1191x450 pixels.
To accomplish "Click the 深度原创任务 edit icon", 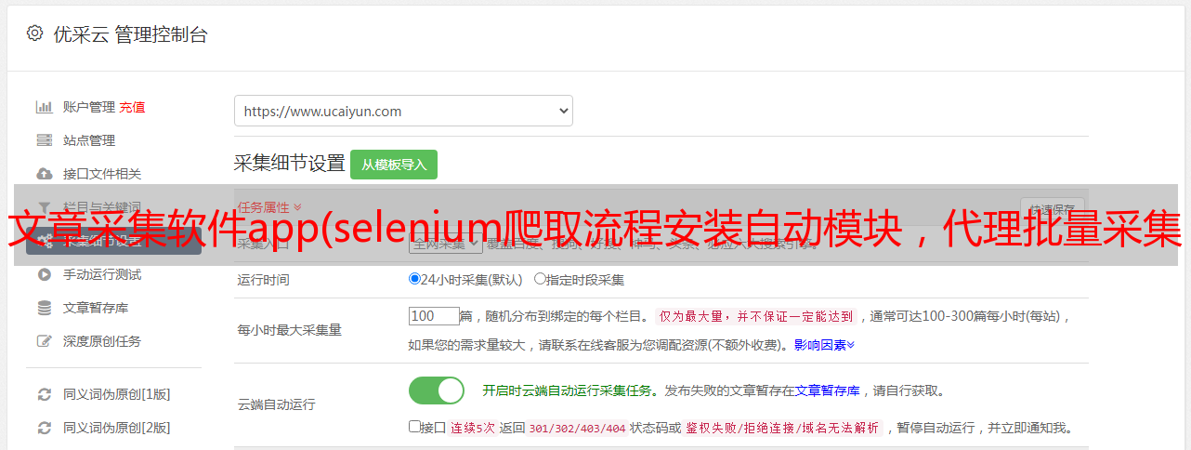I will pos(44,341).
